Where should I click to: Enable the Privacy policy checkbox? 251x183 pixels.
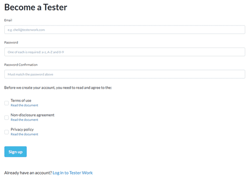pos(6,132)
